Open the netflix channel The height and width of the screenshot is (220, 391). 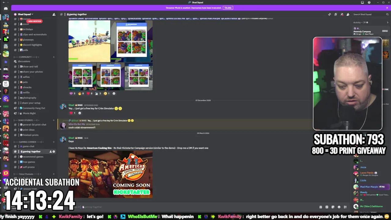(35, 93)
